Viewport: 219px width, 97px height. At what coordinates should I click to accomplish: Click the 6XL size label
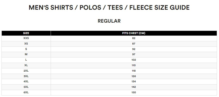point(26,93)
